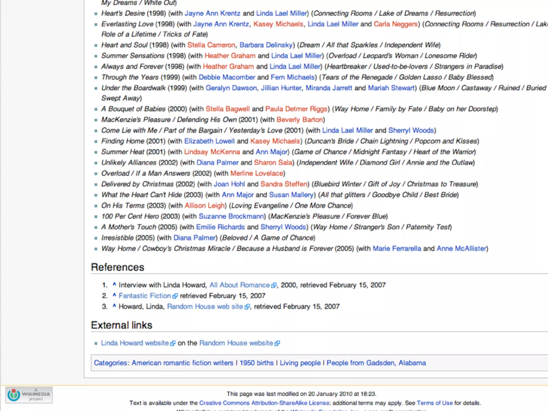Screen dimensions: 548x411
Task: Open the Suzanne Brockmann author link
Action: pyautogui.click(x=231, y=216)
